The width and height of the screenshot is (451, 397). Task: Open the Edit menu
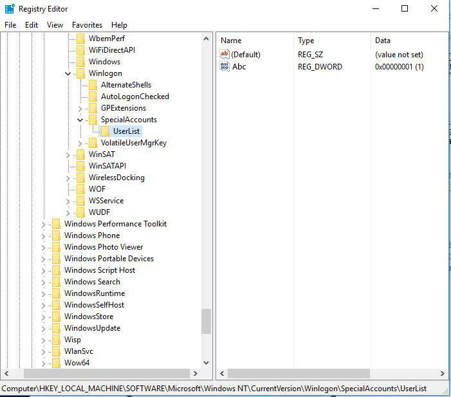pos(32,25)
